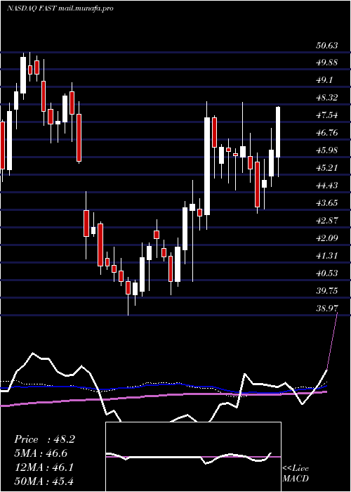The height and width of the screenshot is (492, 351).
Task: Click the 50MA : 45.4 readout
Action: [44, 481]
